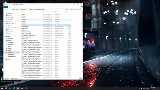This screenshot has width=160, height=90.
Task: Launch Microsoft Edge from taskbar
Action: [14, 88]
